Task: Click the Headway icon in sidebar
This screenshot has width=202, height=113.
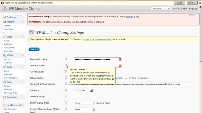Action: 5,105
